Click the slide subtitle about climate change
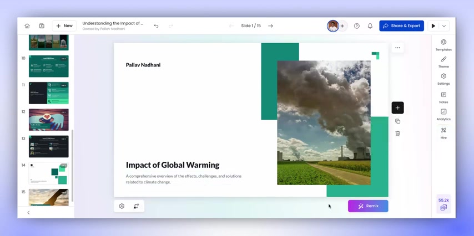Image resolution: width=474 pixels, height=236 pixels. [x=184, y=179]
